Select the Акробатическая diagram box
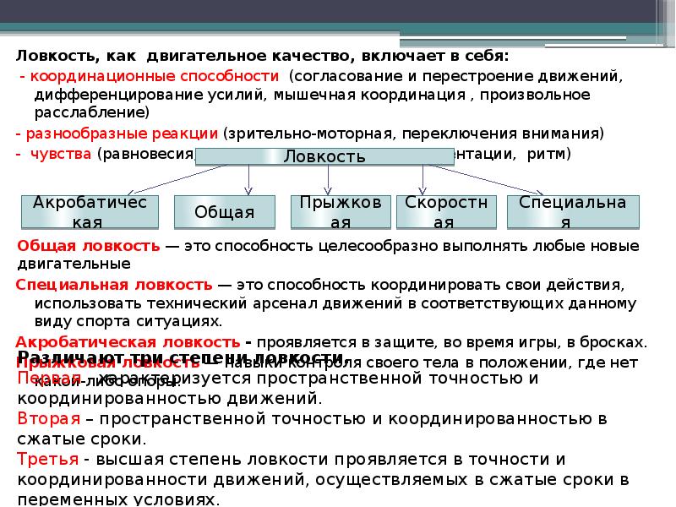Screen dimensions: 676x507 point(89,212)
